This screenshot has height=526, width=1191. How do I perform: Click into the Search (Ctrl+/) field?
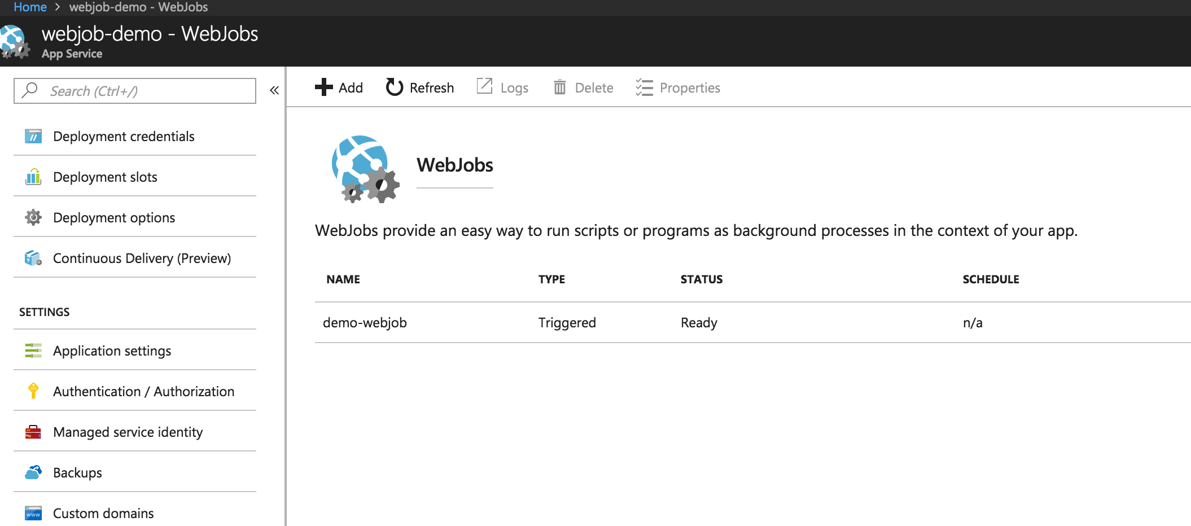[135, 91]
